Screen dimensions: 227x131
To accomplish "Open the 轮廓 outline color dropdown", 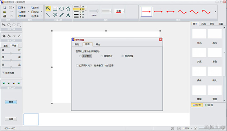I will click(x=123, y=11).
